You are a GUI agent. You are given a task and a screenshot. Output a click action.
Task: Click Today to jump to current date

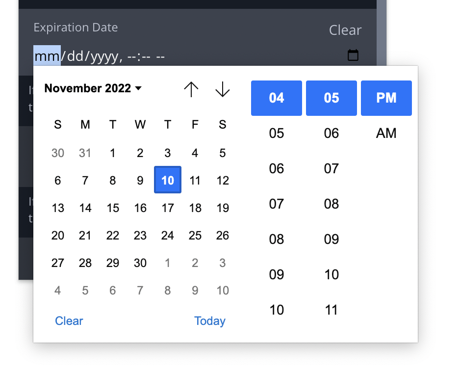click(x=210, y=321)
